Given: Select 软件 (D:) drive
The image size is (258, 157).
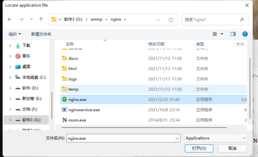Looking at the screenshot, I should click(x=30, y=88).
